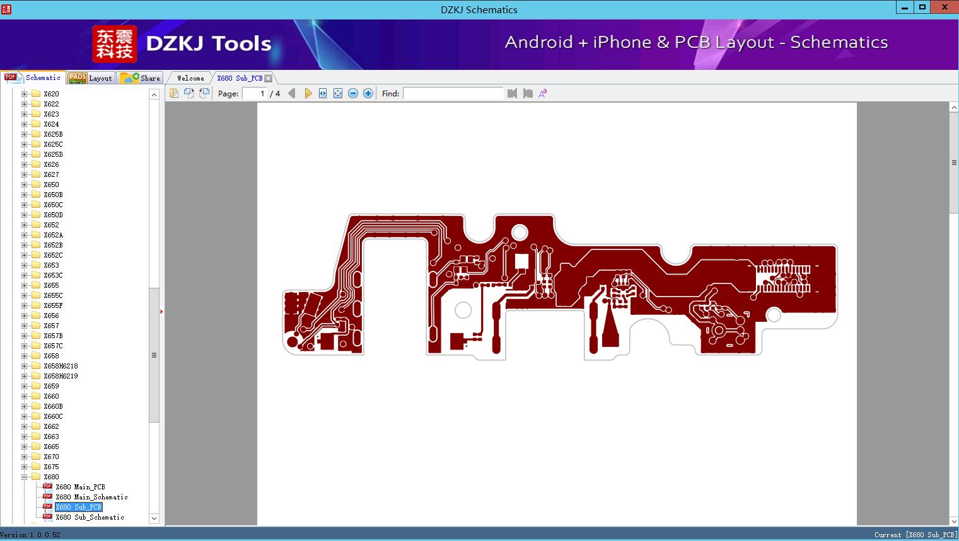This screenshot has height=541, width=959.
Task: Open the Welcome tab
Action: click(190, 78)
